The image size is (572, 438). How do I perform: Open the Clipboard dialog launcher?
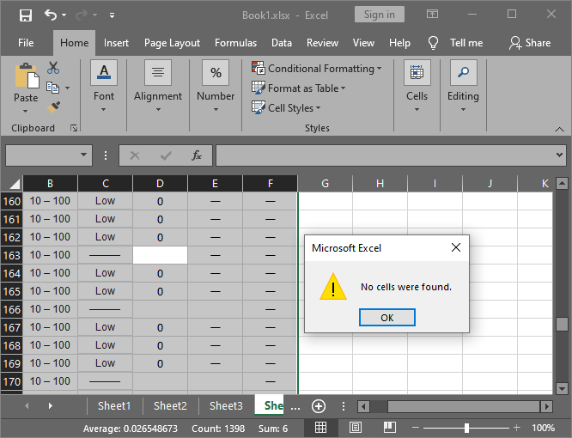click(x=74, y=128)
